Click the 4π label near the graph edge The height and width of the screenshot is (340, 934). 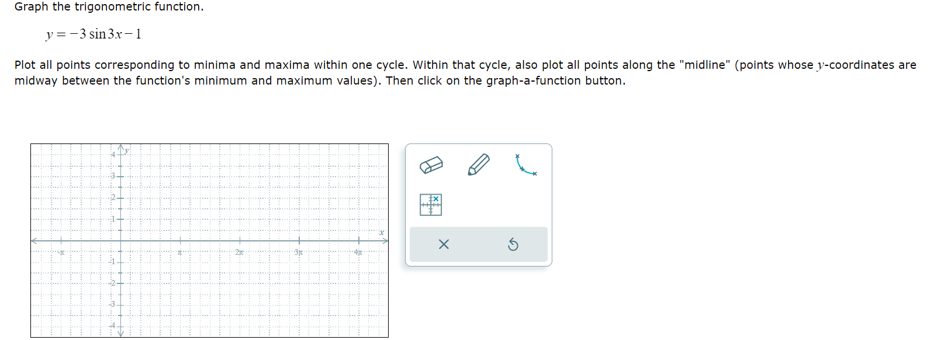[358, 252]
